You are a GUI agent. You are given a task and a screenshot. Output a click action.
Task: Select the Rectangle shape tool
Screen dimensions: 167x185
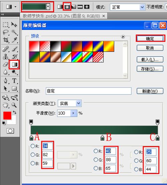(14, 88)
